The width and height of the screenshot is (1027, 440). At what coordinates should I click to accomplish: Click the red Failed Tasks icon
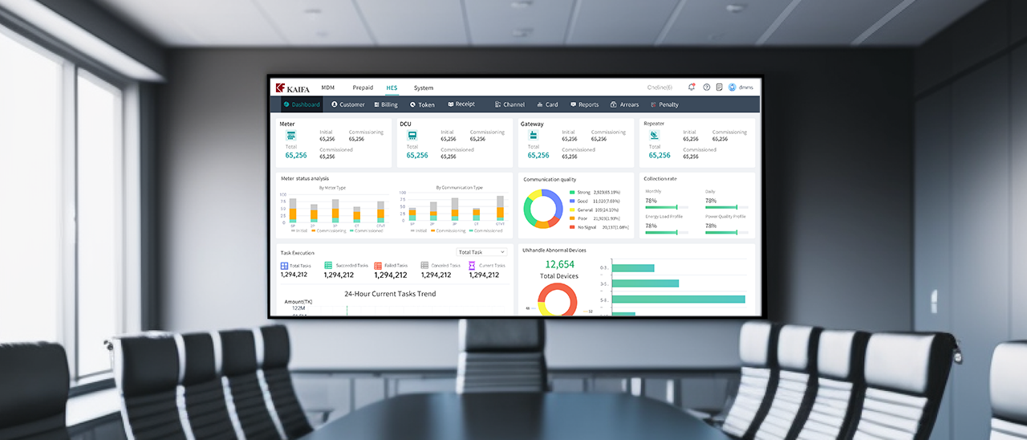[378, 266]
